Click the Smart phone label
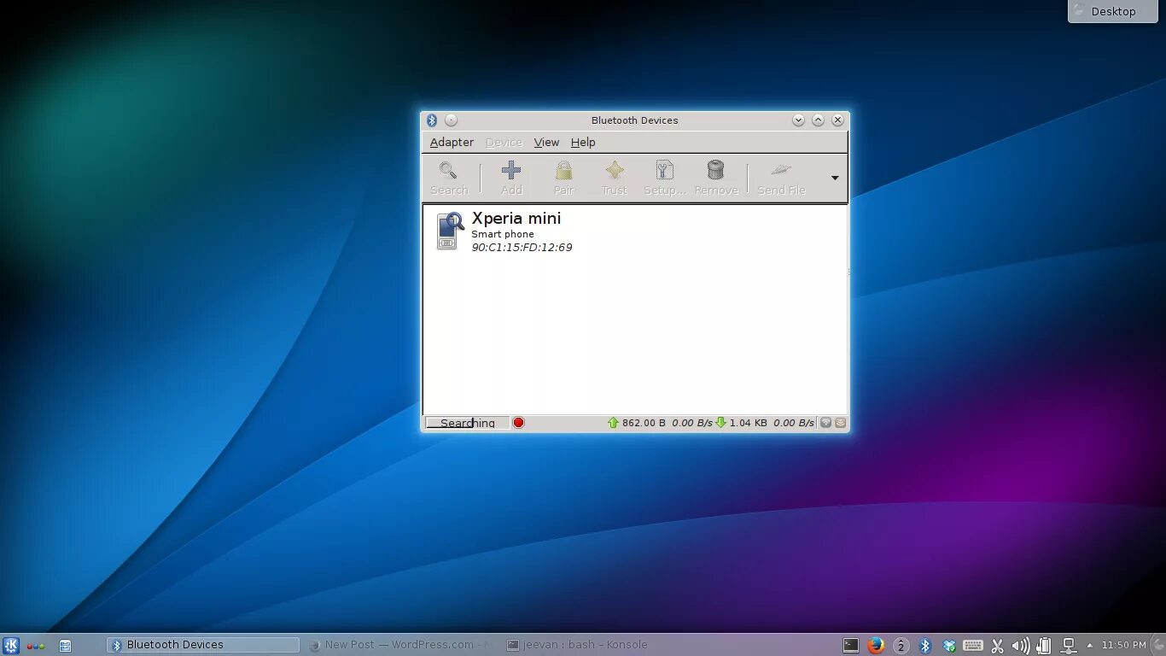Viewport: 1166px width, 656px height. tap(503, 234)
